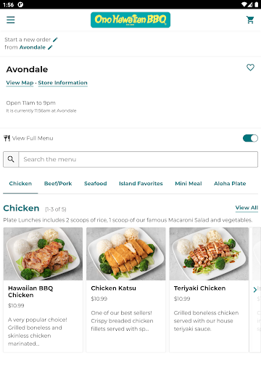261x372 pixels.
Task: Click the Search the menu field
Action: coord(138,159)
